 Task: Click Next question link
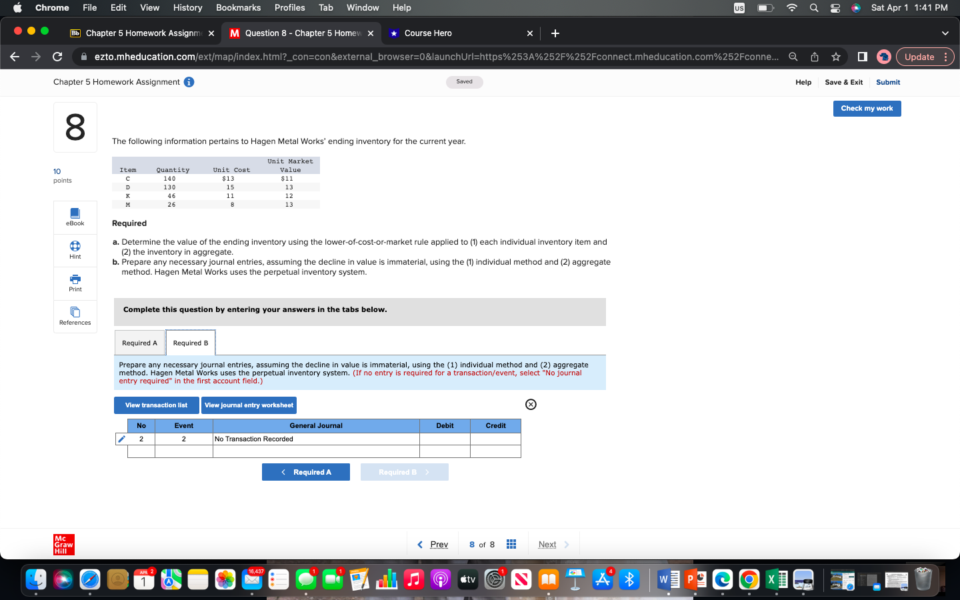pos(553,545)
